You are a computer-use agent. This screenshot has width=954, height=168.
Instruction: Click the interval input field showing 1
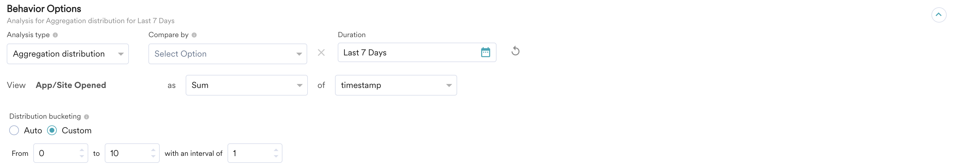(250, 153)
